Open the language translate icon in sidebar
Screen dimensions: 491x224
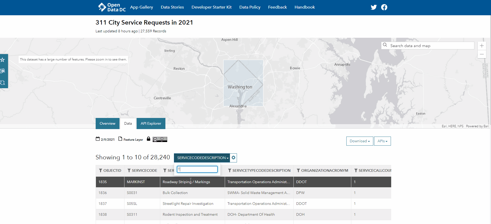[x=3, y=83]
